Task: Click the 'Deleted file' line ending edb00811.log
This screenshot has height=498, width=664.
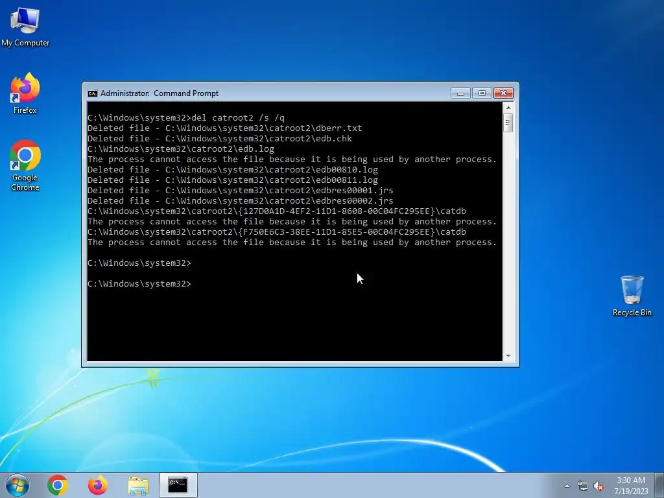Action: 233,180
